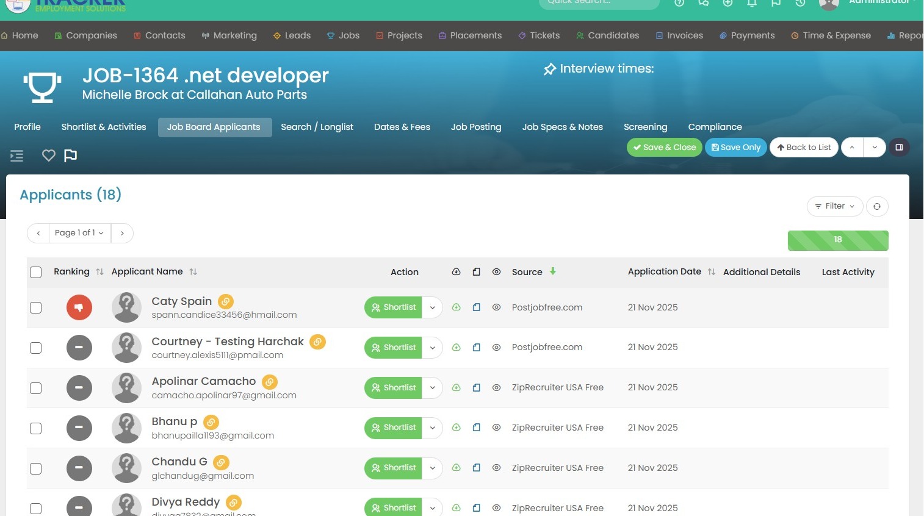This screenshot has height=516, width=924.
Task: View Courtney Harchak application eye icon
Action: [x=496, y=348]
